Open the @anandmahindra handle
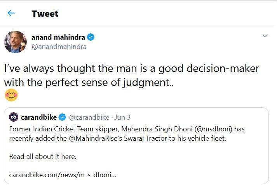The image size is (277, 185). click(59, 47)
